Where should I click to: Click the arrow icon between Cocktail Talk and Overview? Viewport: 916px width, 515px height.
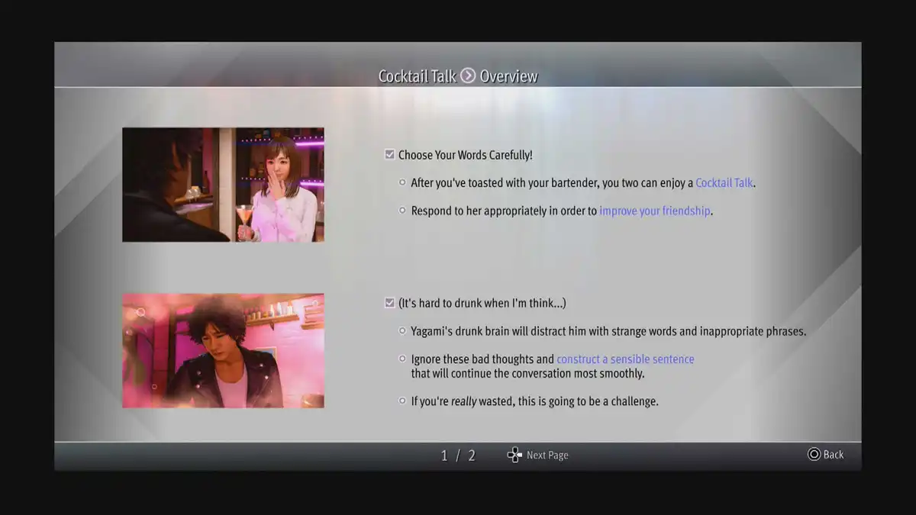(468, 76)
